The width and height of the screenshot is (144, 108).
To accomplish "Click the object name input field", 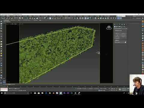I will [119, 42].
